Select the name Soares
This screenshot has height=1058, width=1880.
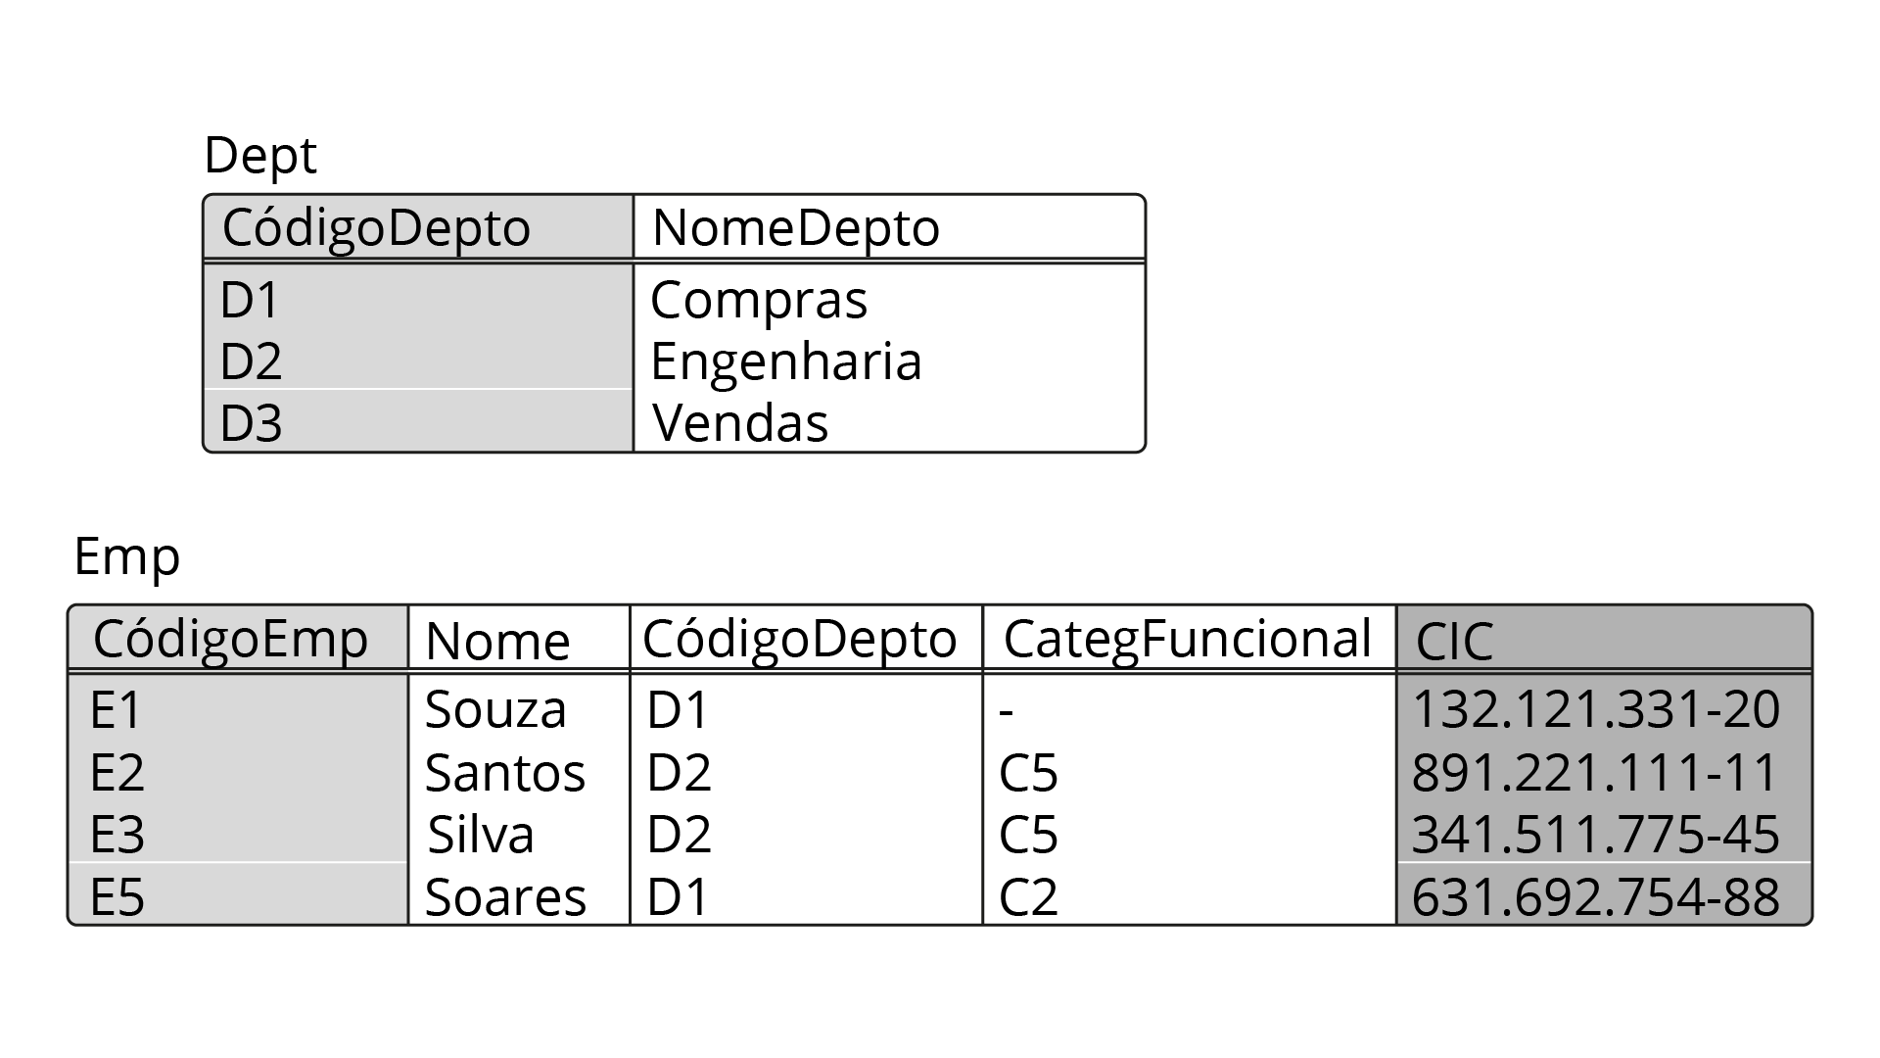coord(505,897)
